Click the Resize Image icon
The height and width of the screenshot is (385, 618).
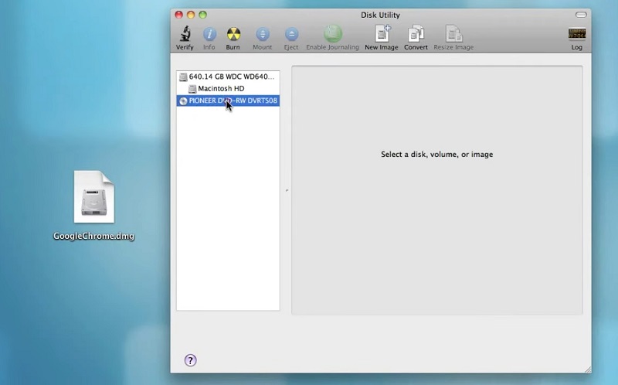point(453,34)
